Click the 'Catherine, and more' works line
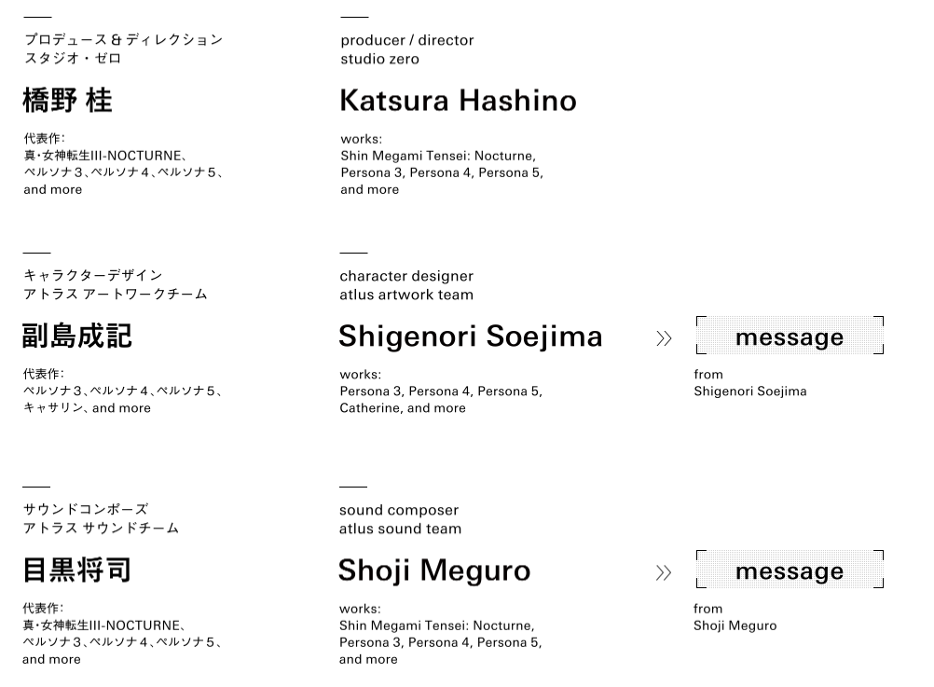Image resolution: width=934 pixels, height=687 pixels. click(402, 408)
